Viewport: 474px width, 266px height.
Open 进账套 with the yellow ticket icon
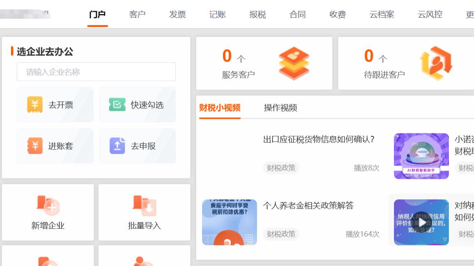coord(35,146)
